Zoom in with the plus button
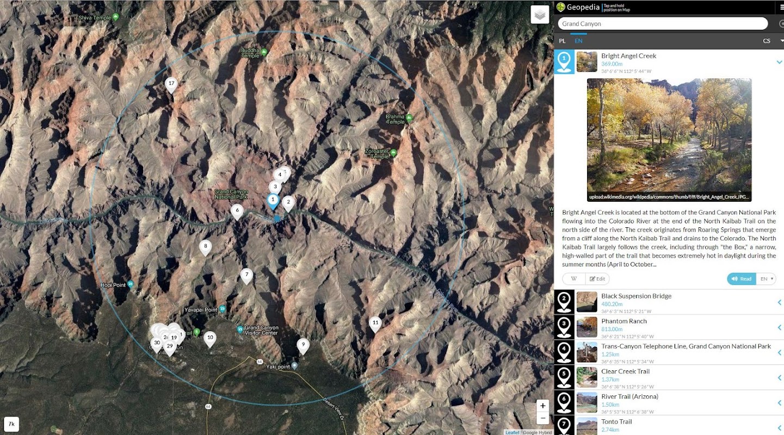Image resolution: width=784 pixels, height=435 pixels. point(542,406)
